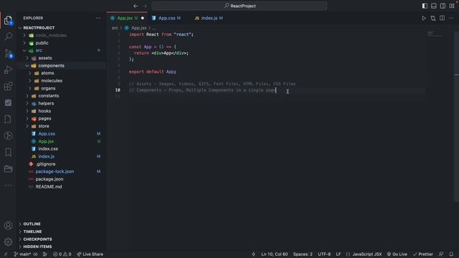459x258 pixels.
Task: Open the remote window indicator in status bar
Action: pos(6,254)
